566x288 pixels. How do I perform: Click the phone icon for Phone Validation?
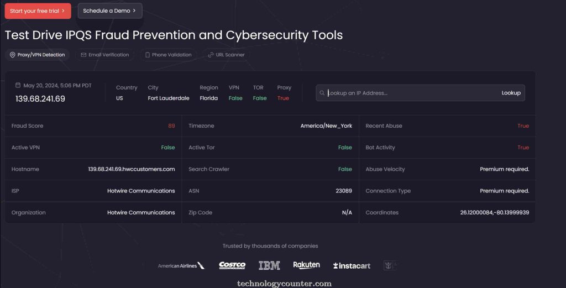click(x=148, y=55)
